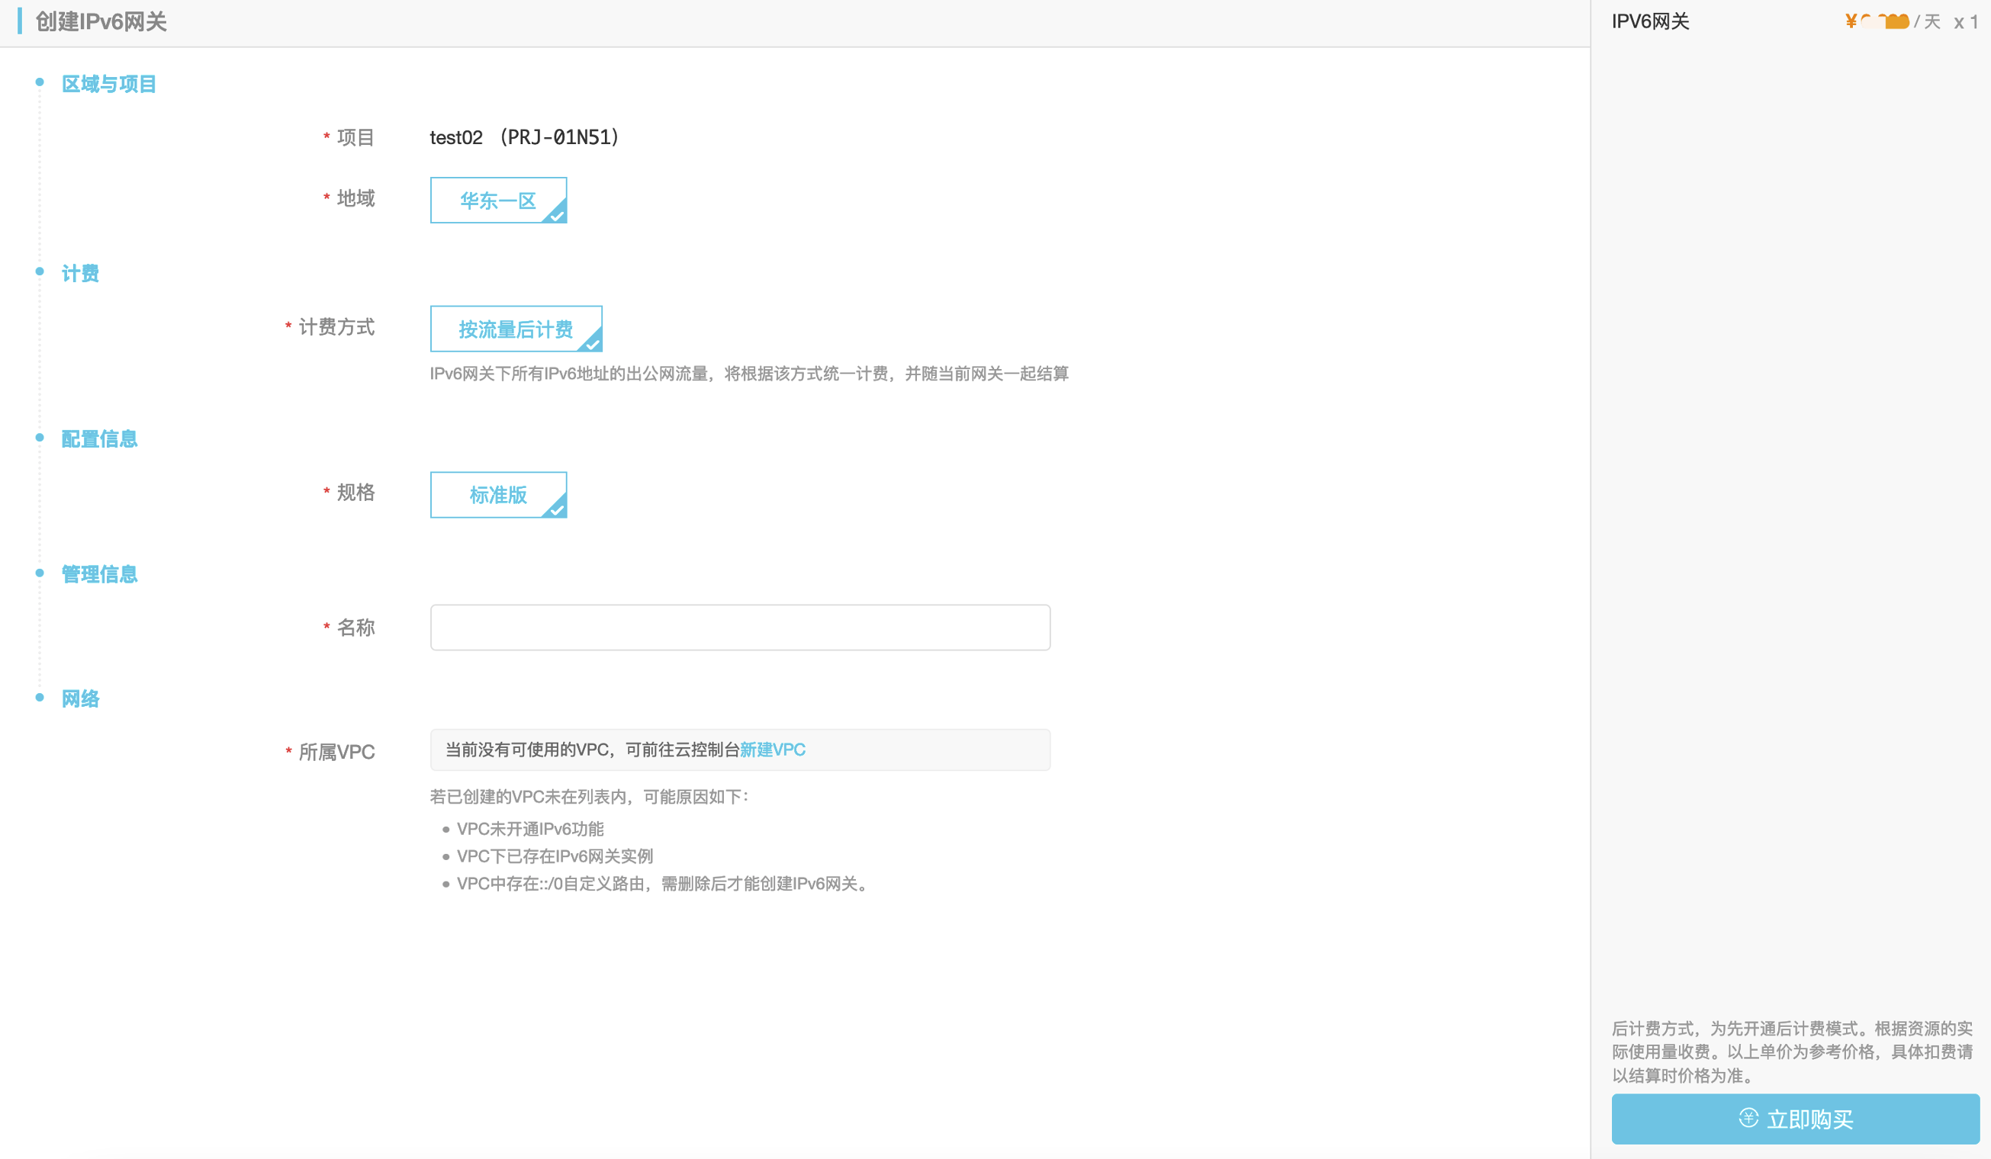Click the 创建IPv6网关 page title
Image resolution: width=1991 pixels, height=1159 pixels.
pyautogui.click(x=101, y=21)
